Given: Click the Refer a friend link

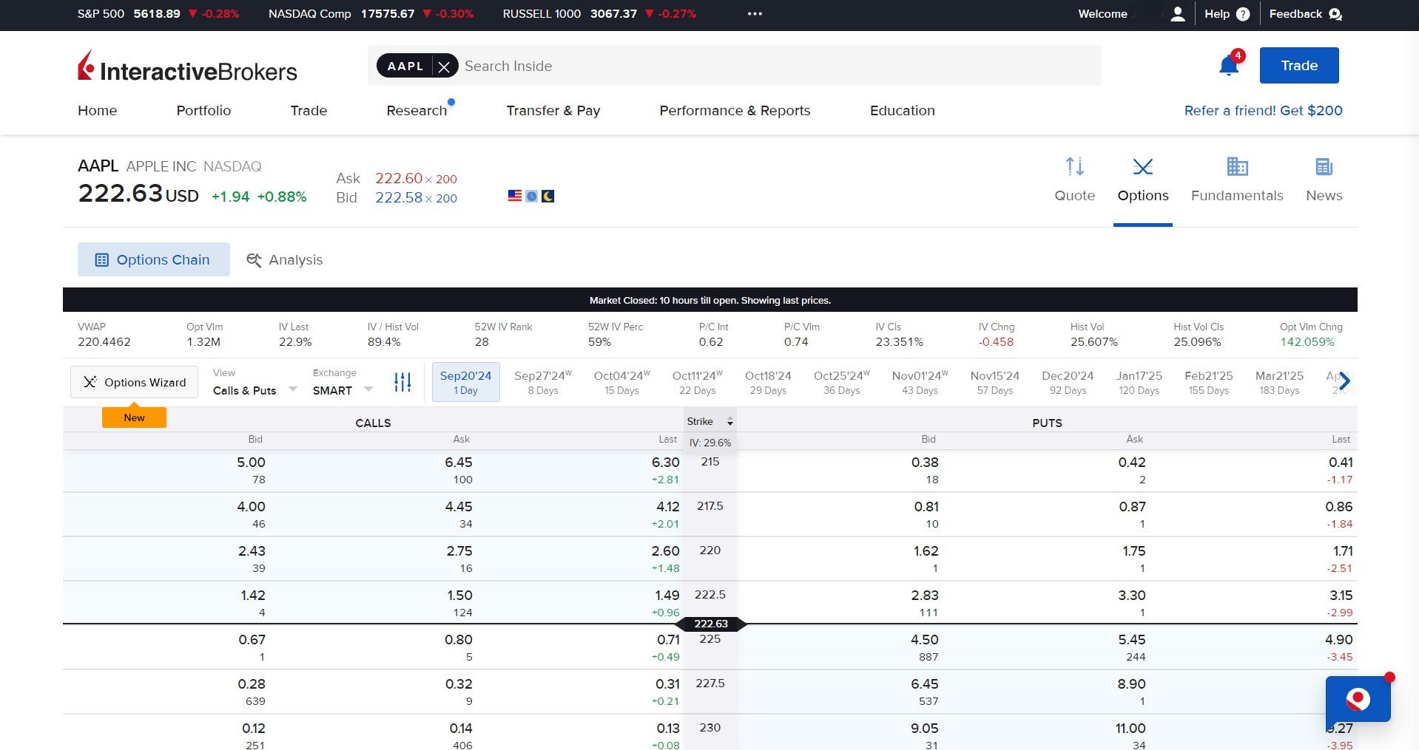Looking at the screenshot, I should [x=1263, y=111].
